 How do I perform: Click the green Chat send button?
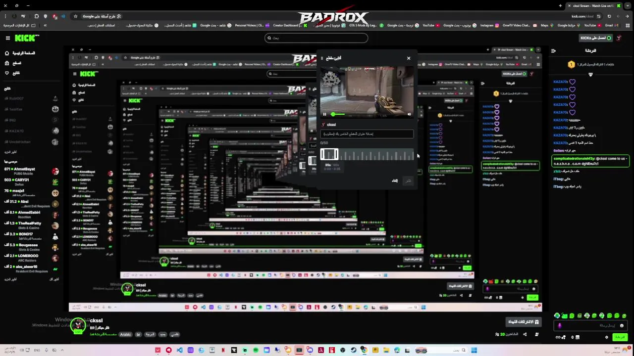coord(620,337)
